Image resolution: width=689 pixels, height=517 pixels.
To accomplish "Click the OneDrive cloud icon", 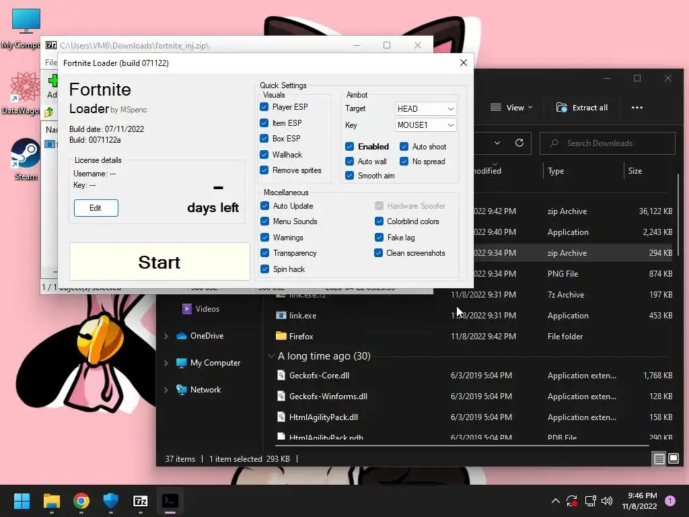I will [182, 336].
